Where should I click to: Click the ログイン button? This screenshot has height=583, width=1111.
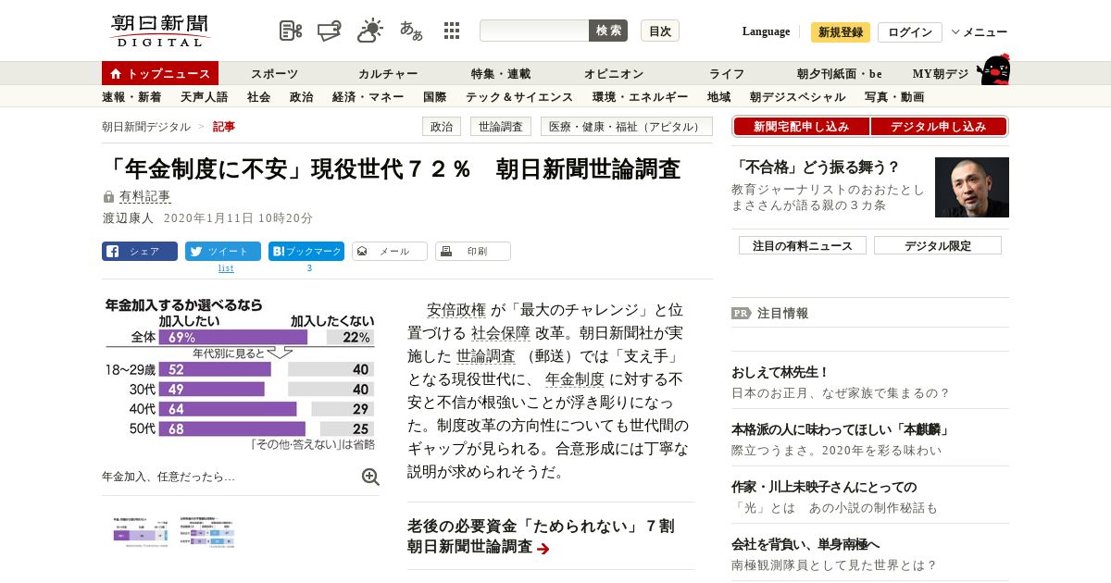coord(910,32)
